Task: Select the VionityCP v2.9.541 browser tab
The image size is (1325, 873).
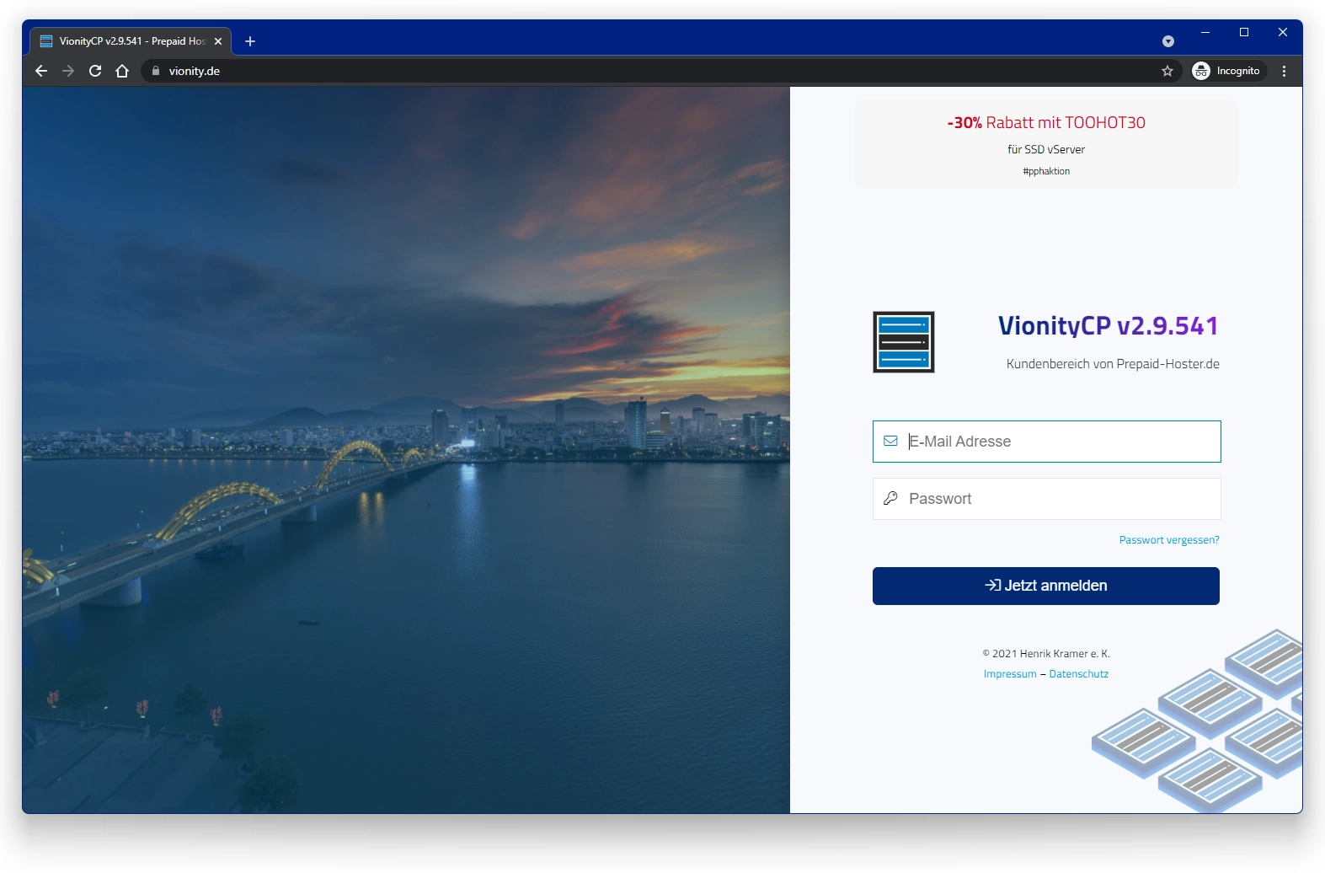Action: [131, 41]
